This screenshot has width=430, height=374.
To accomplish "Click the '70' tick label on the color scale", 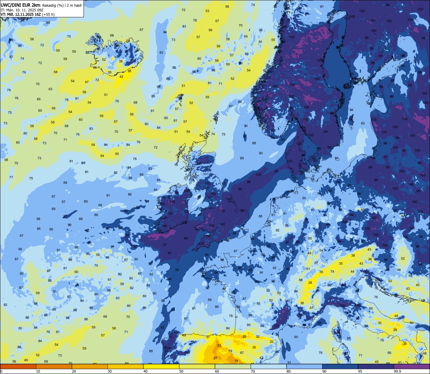I will point(253,371).
